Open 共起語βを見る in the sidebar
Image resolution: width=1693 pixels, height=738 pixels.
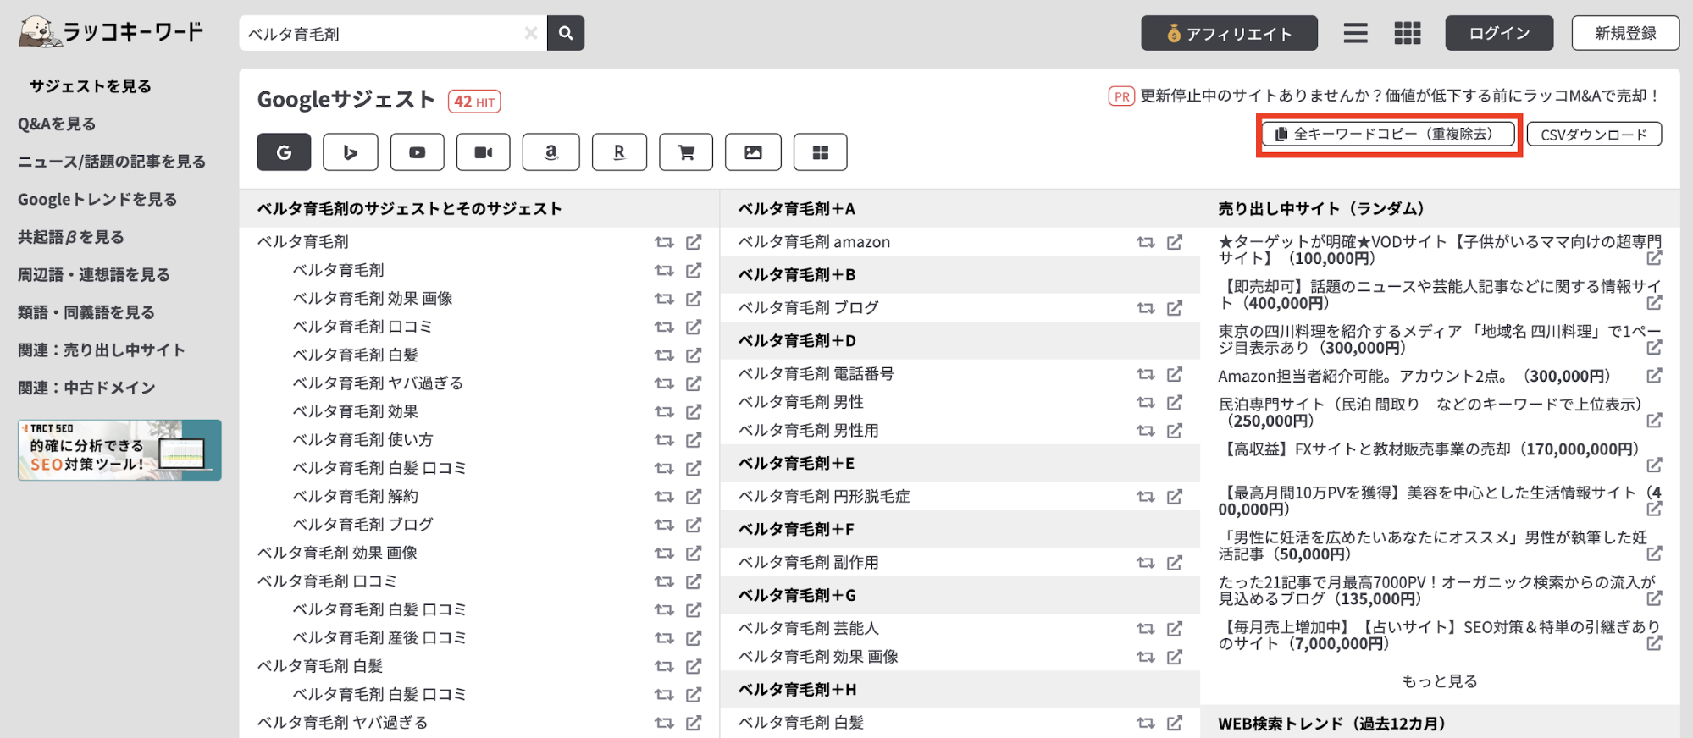coord(71,238)
